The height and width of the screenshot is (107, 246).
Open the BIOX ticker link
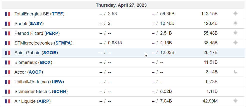pyautogui.click(x=45, y=62)
